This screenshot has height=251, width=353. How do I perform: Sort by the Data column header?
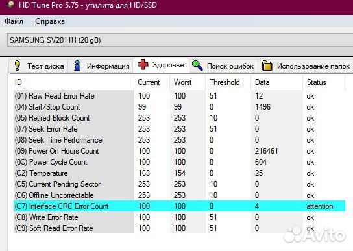[277, 82]
